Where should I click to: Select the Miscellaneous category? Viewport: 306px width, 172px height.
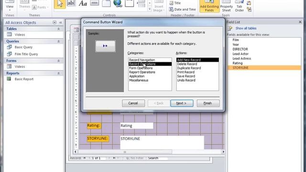tap(150, 80)
